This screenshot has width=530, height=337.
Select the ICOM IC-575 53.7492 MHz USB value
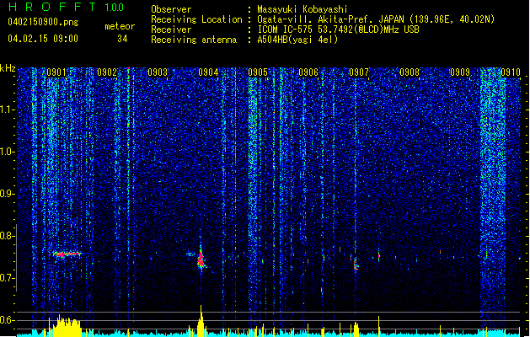[x=338, y=29]
